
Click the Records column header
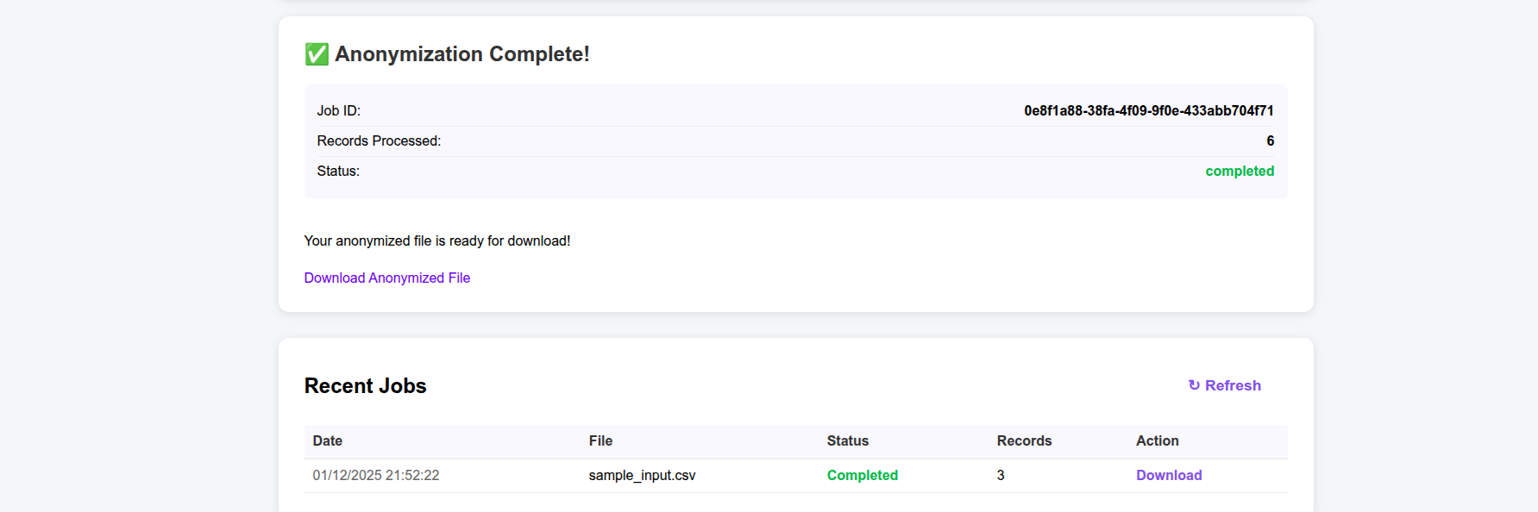click(x=1024, y=440)
